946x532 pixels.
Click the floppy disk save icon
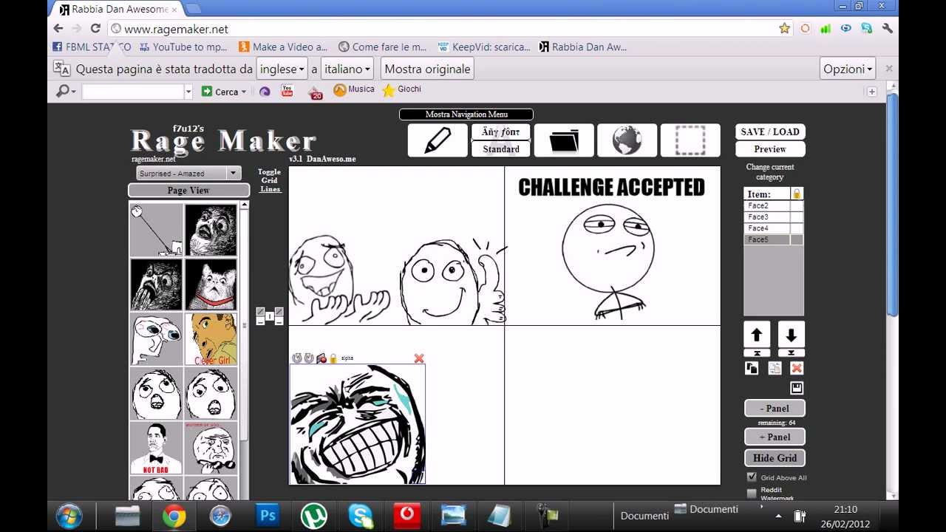[x=797, y=388]
